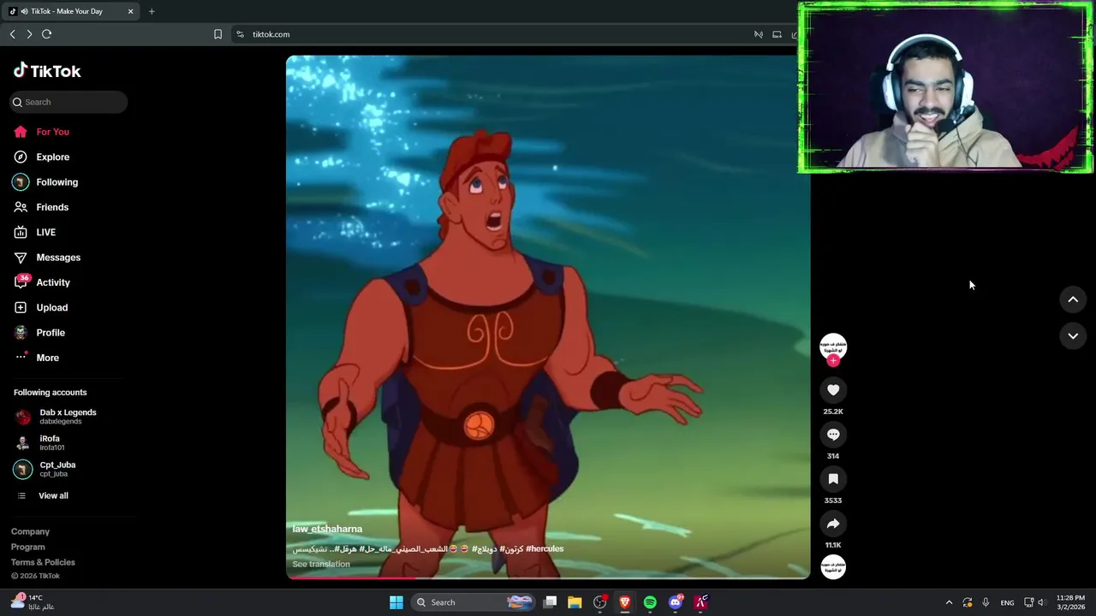Open Messages from the sidebar
The image size is (1096, 616).
click(58, 258)
